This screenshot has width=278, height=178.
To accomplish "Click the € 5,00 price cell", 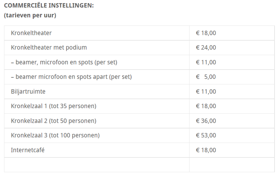I will point(206,77).
